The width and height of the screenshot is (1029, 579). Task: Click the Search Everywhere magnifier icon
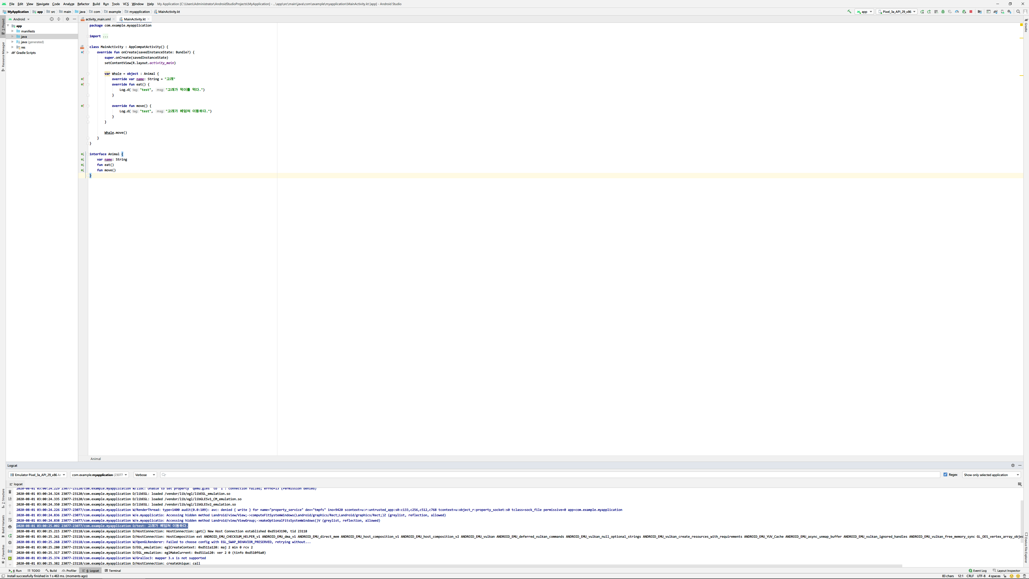point(1018,12)
